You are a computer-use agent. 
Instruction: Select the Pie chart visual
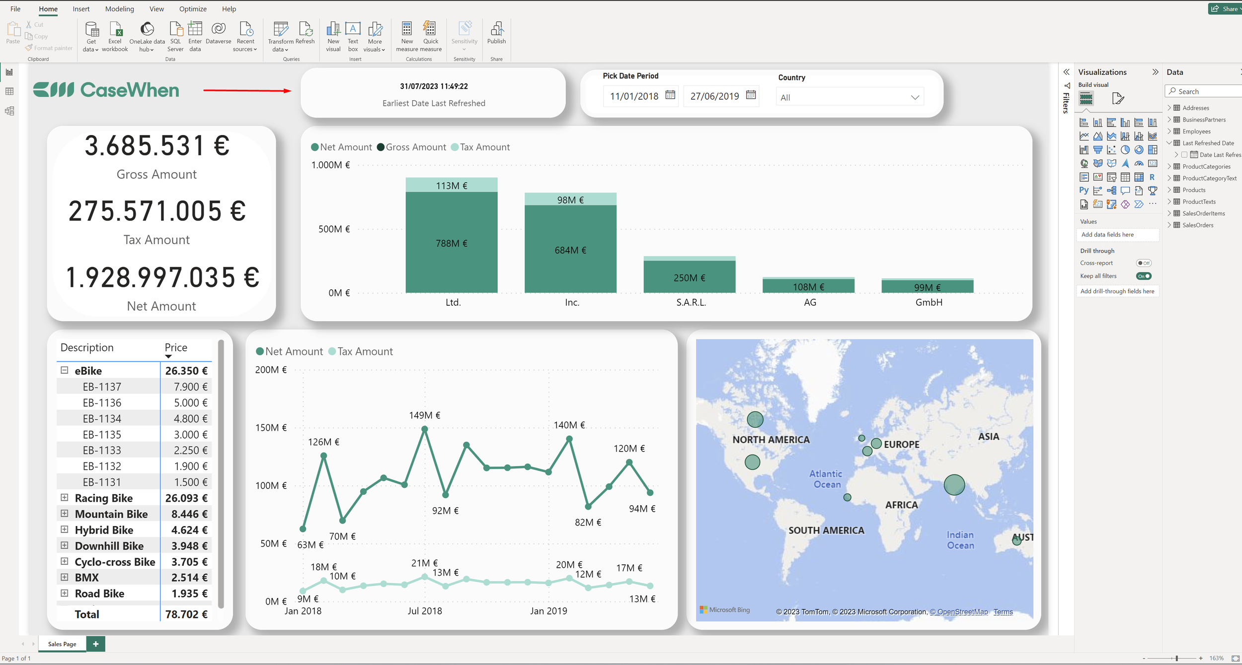1125,149
